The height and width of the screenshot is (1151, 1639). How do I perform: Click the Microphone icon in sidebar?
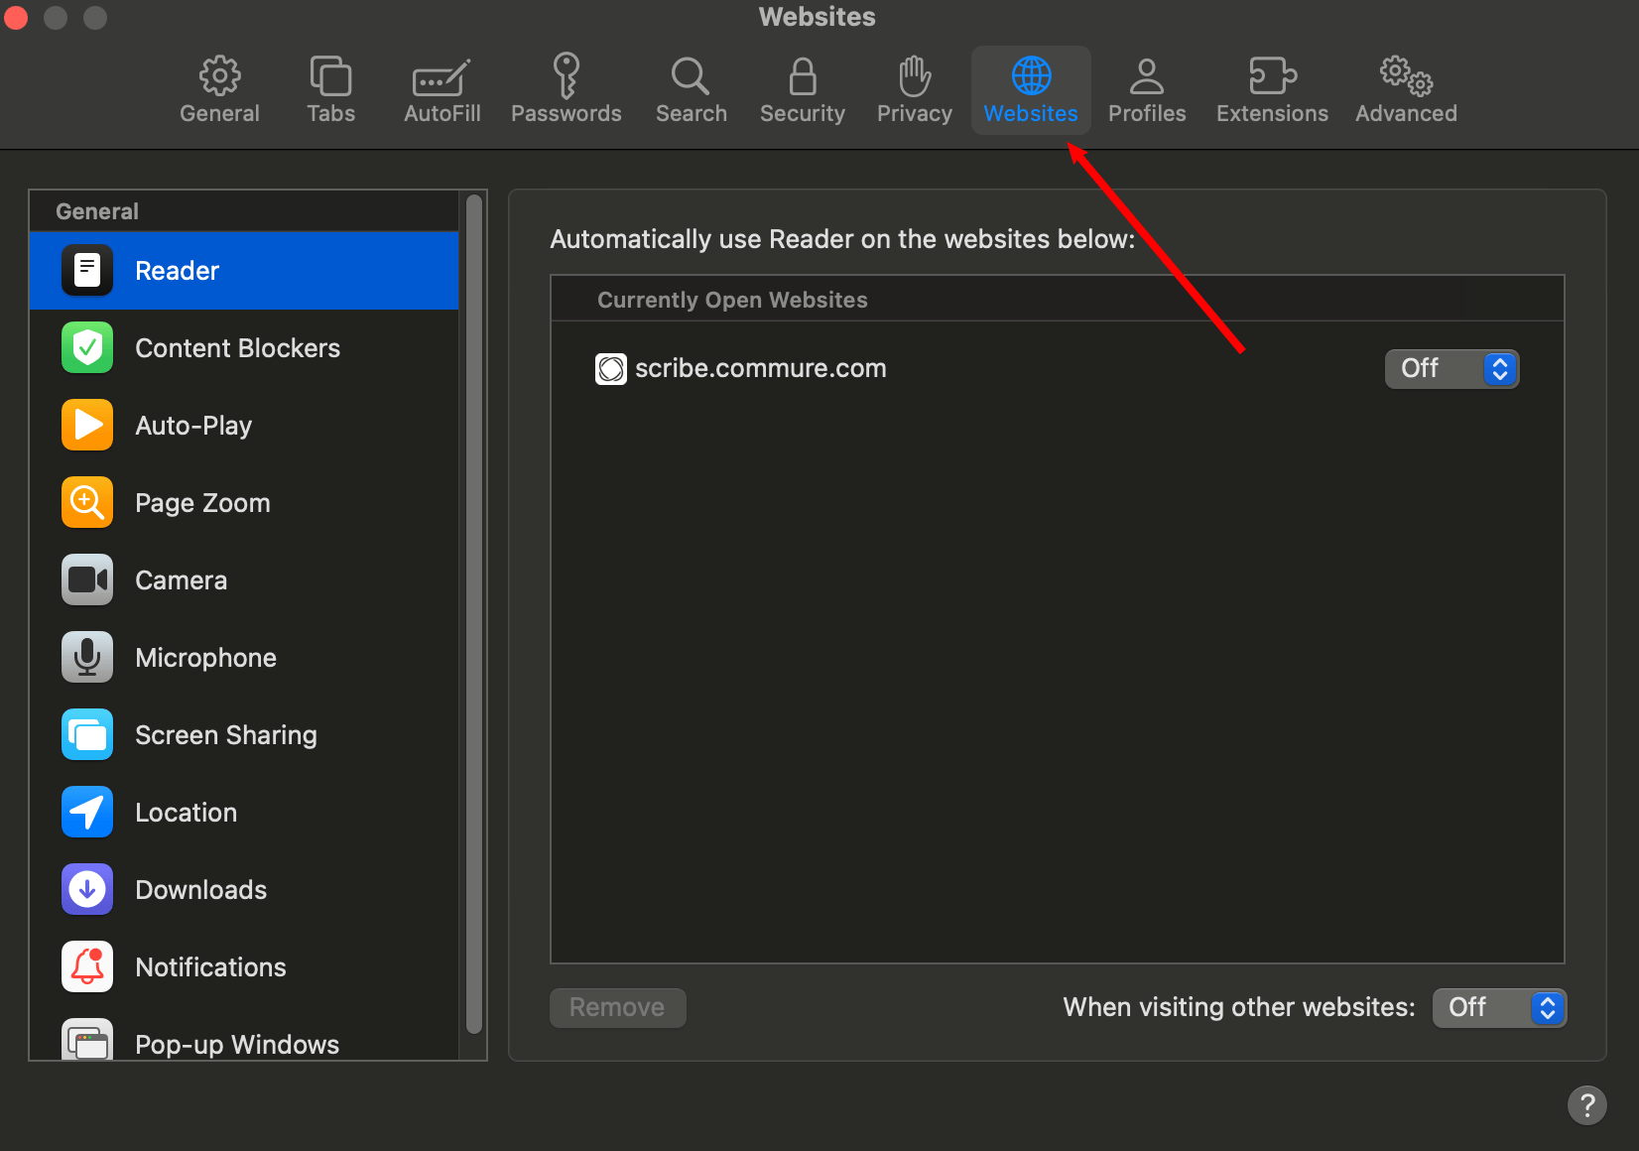tap(87, 657)
